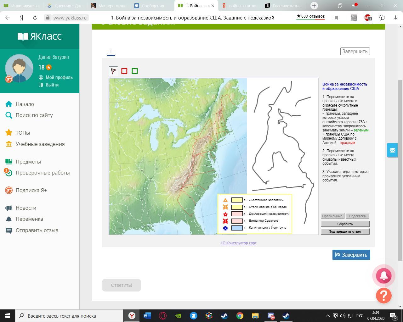This screenshot has height=322, width=403.
Task: Open the orange question mark help button
Action: point(384,296)
